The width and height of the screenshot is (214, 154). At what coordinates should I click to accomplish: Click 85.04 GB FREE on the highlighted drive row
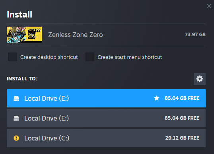[182, 98]
